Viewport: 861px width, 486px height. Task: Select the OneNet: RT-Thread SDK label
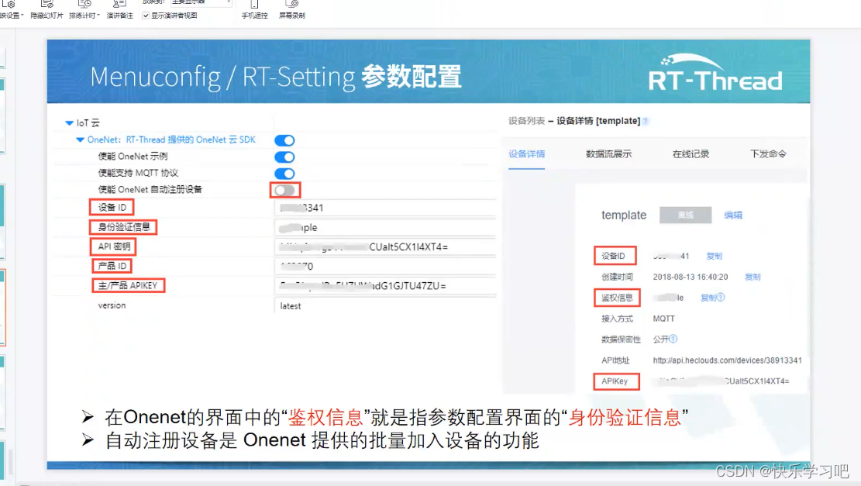click(171, 140)
